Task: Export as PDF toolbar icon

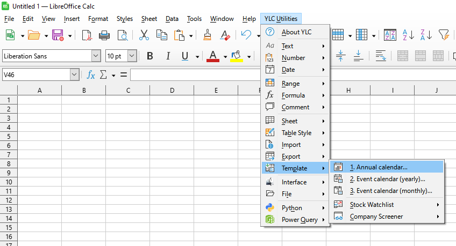Action: [87, 35]
